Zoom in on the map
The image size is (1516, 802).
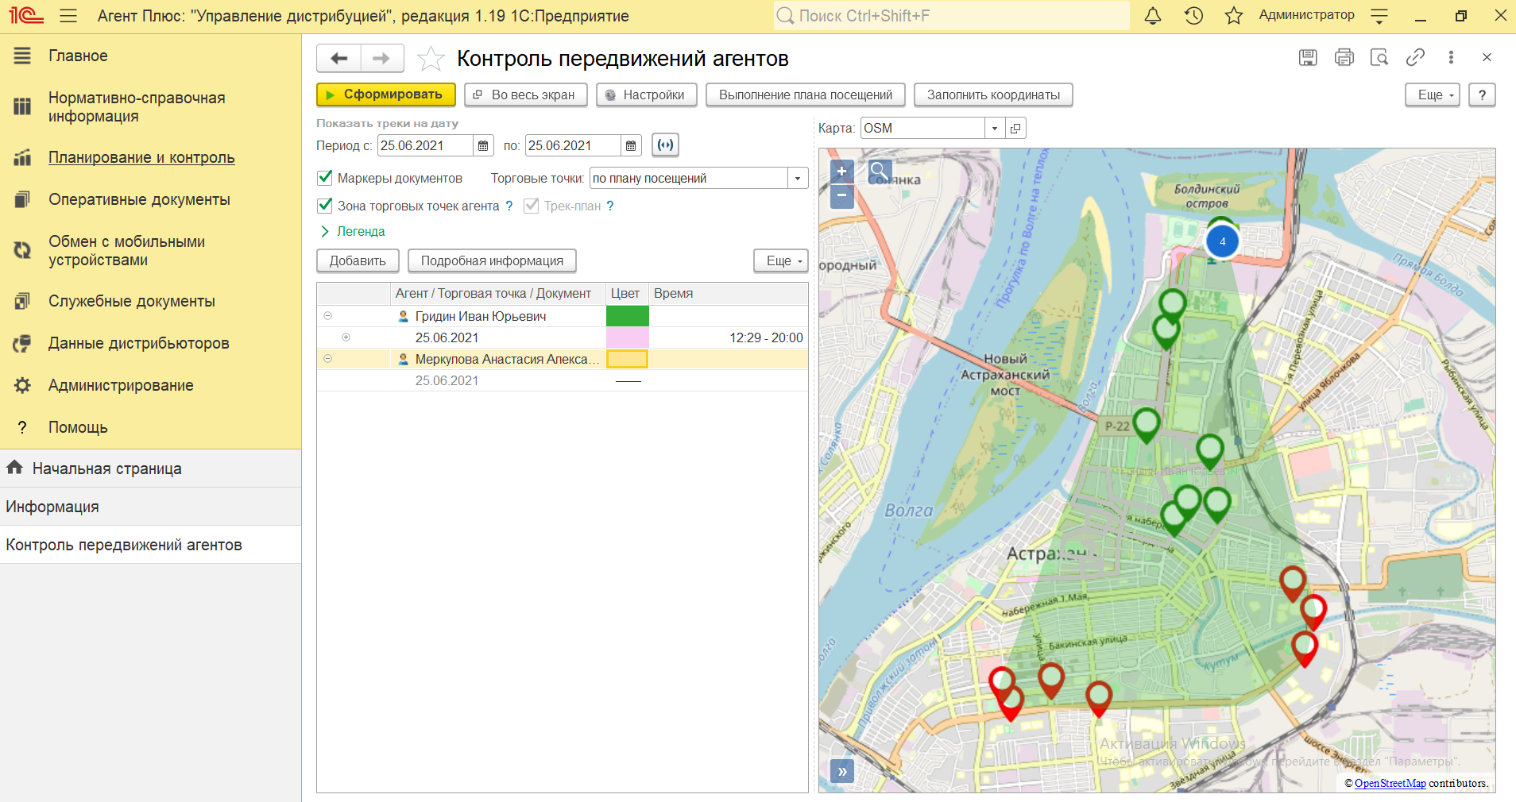[x=841, y=171]
